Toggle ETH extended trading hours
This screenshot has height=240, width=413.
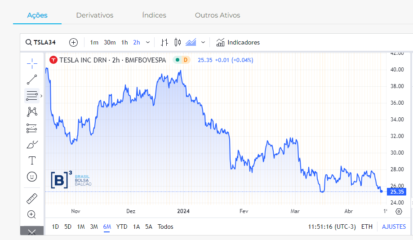367,227
